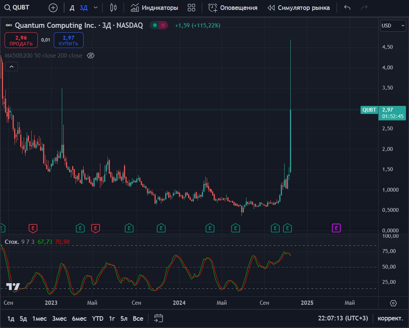Collapse the indicator legend with chevron
Viewport: 409px width, 328px height.
[x=11, y=67]
